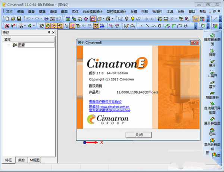Screen dimensions: 224x172
Task: Open the 查看用户授权文件协议 link
Action: click(105, 102)
